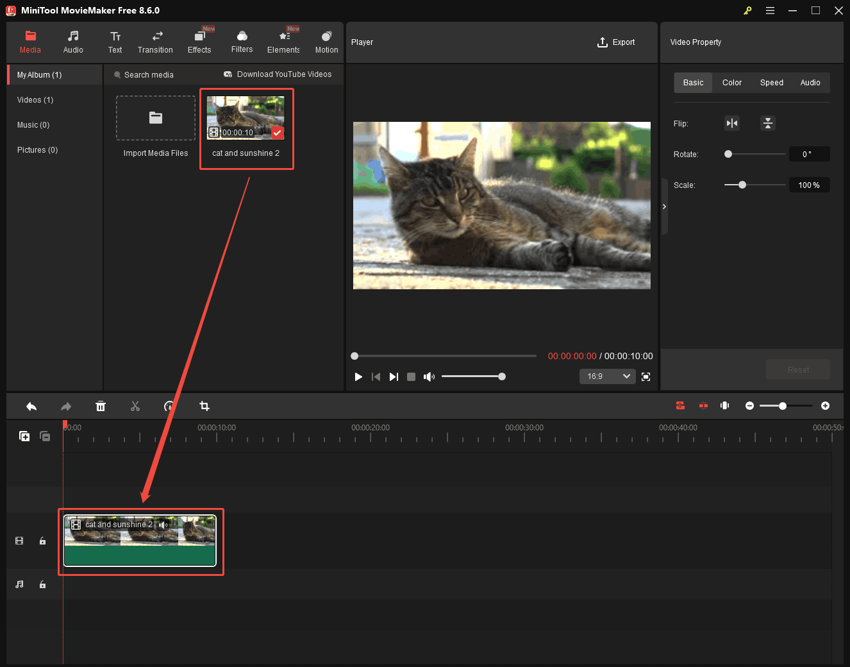Viewport: 850px width, 667px height.
Task: Go to previous frame
Action: 376,376
